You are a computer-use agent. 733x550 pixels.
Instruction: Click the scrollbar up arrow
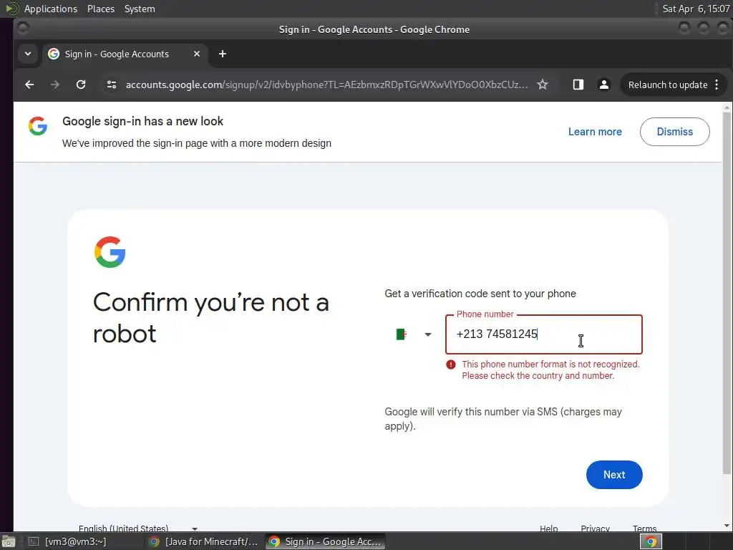click(727, 107)
